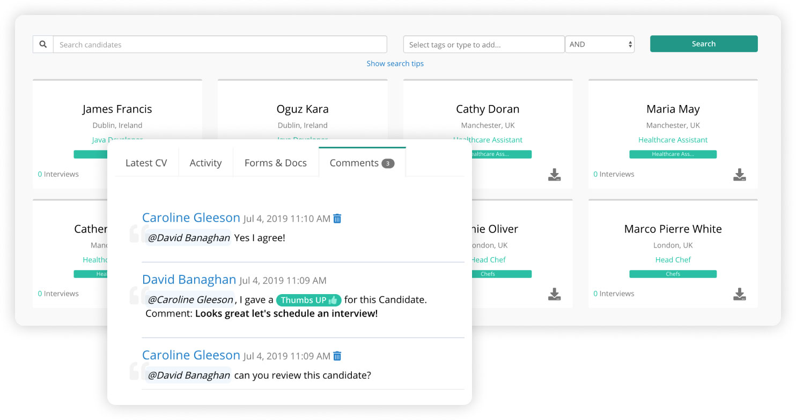Open Oguz Kara candidate name

pos(303,109)
